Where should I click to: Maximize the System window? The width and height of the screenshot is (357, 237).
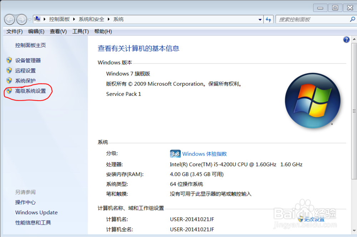tap(335, 8)
